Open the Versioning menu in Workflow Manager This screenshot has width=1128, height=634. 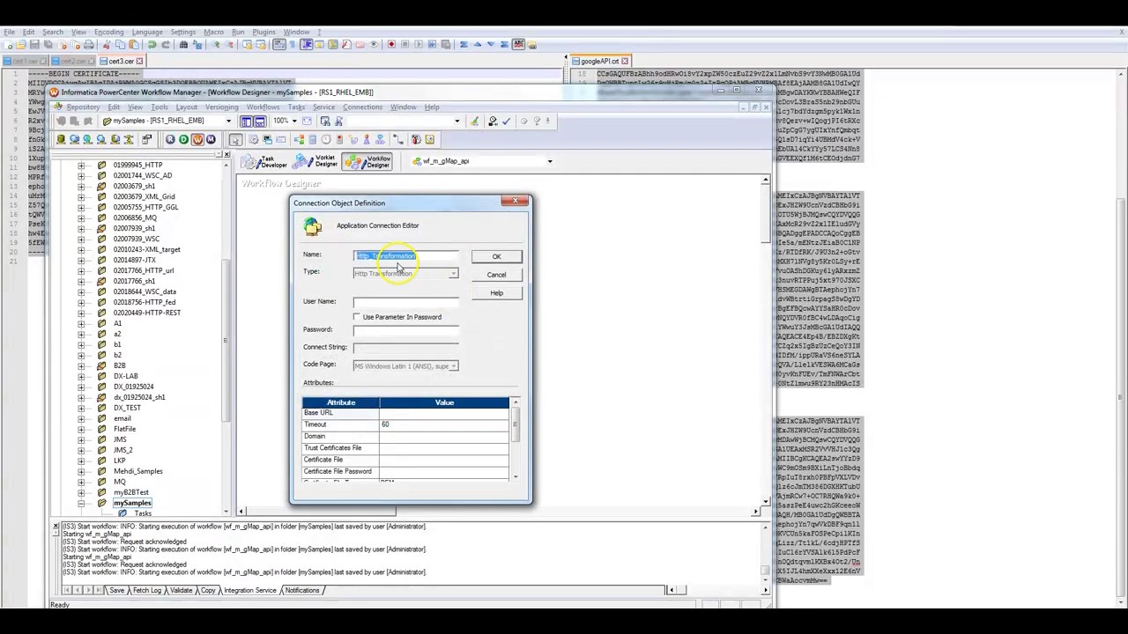(221, 107)
